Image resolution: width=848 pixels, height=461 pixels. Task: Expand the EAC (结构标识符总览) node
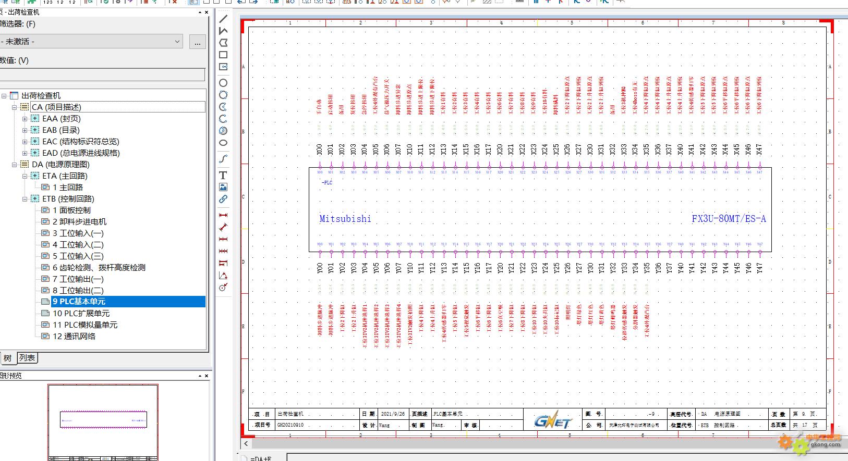(25, 142)
